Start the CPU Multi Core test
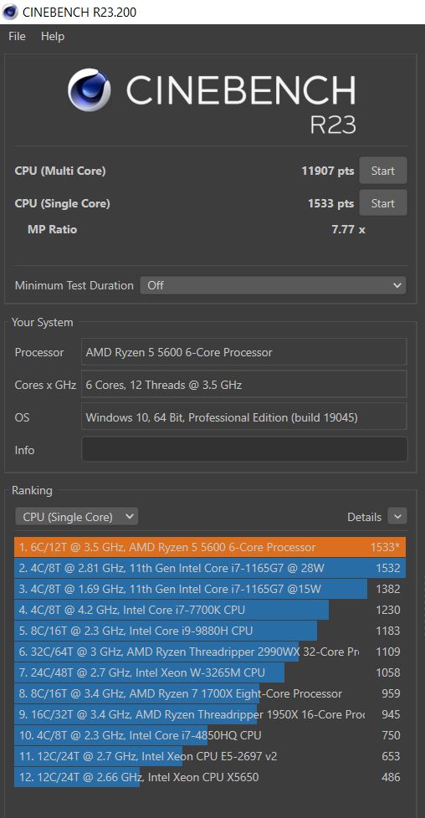425x818 pixels. 382,171
